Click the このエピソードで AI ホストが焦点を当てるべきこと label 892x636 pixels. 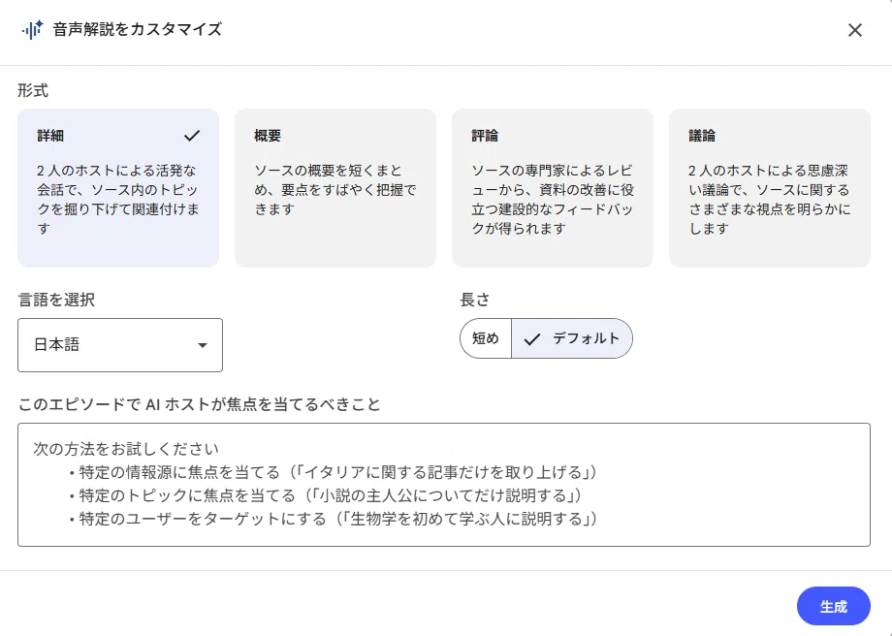[x=199, y=404]
